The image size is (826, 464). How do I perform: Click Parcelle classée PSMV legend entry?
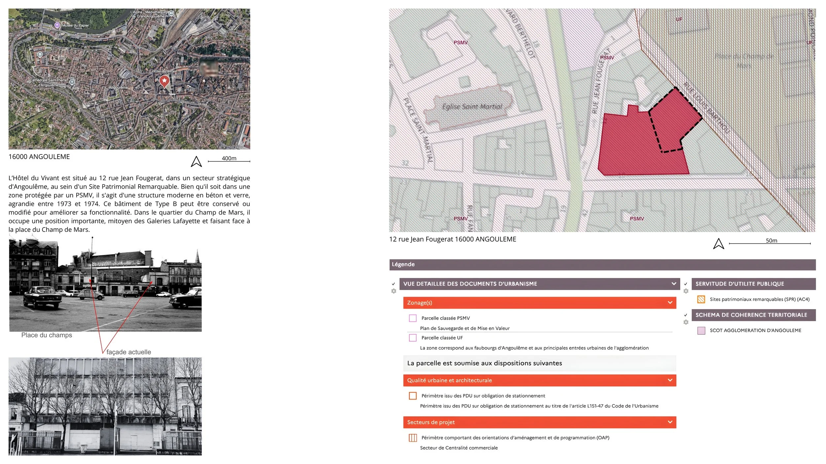445,318
